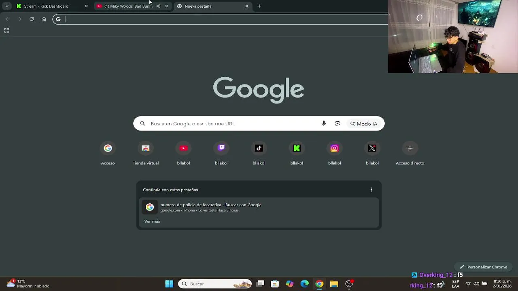Open the clock showing 8:36 p. m.

coord(503,284)
